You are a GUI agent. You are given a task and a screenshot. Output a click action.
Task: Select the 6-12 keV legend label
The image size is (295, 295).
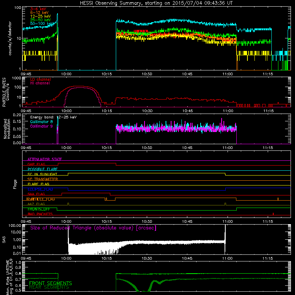click(39, 13)
